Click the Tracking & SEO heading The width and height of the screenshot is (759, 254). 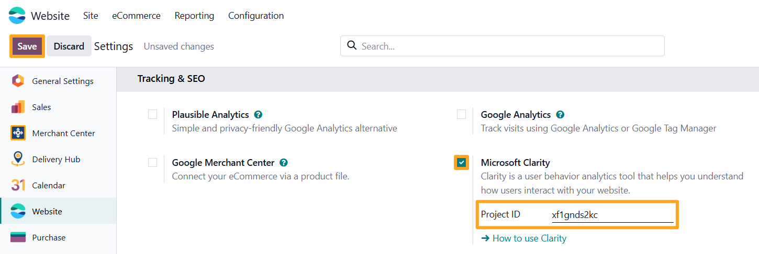171,79
